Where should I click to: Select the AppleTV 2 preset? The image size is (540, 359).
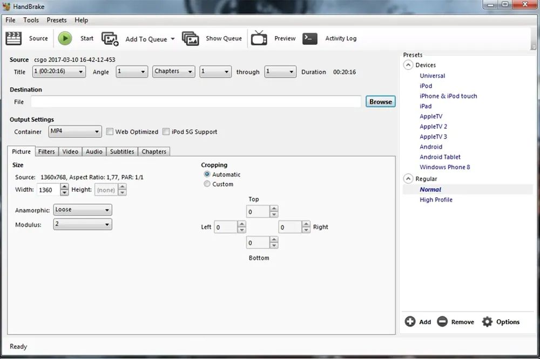tap(433, 127)
